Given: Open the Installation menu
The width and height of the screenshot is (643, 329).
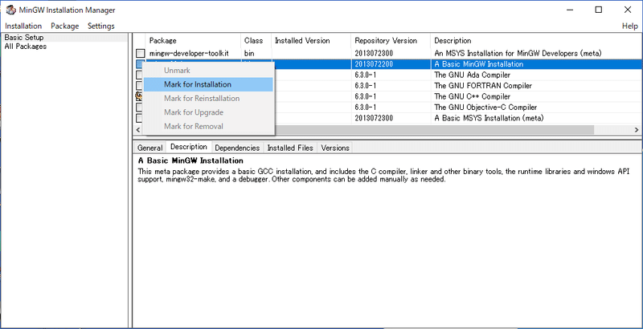Looking at the screenshot, I should coord(23,26).
